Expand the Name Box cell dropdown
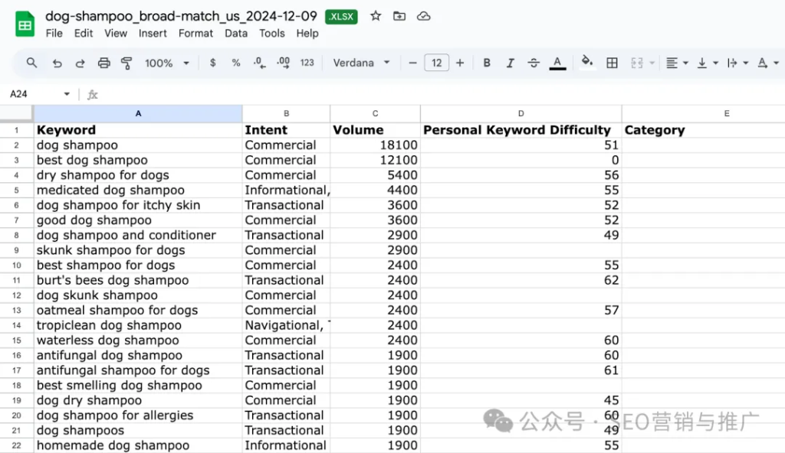The width and height of the screenshot is (785, 453). click(67, 94)
